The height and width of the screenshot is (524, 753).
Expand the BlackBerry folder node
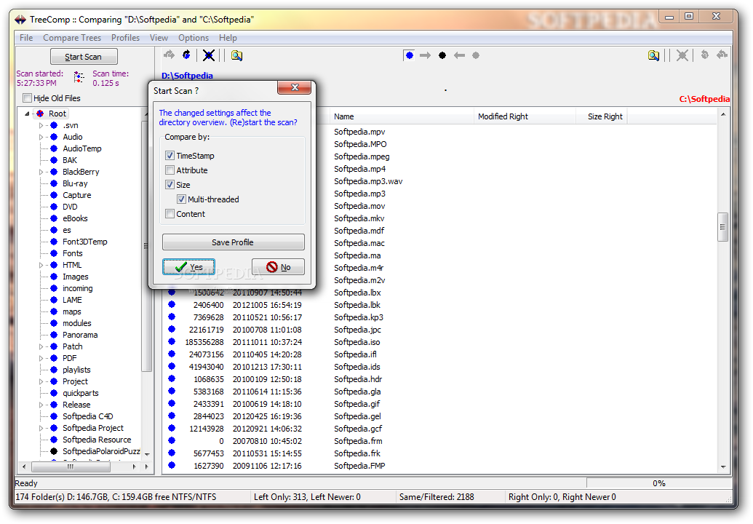pos(41,172)
